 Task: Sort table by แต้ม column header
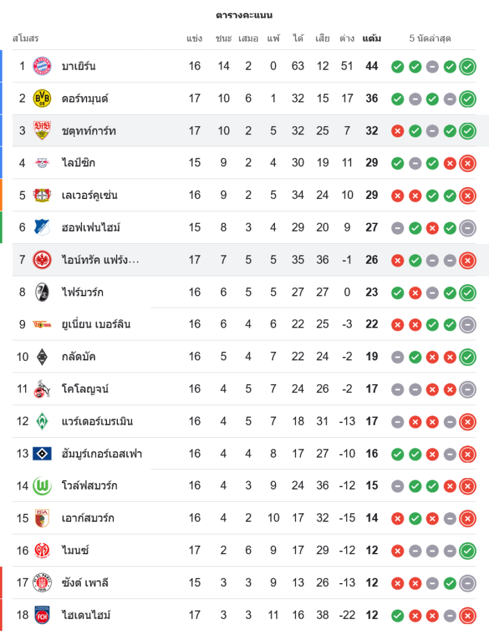coord(372,38)
